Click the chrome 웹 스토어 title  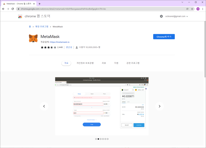point(37,16)
